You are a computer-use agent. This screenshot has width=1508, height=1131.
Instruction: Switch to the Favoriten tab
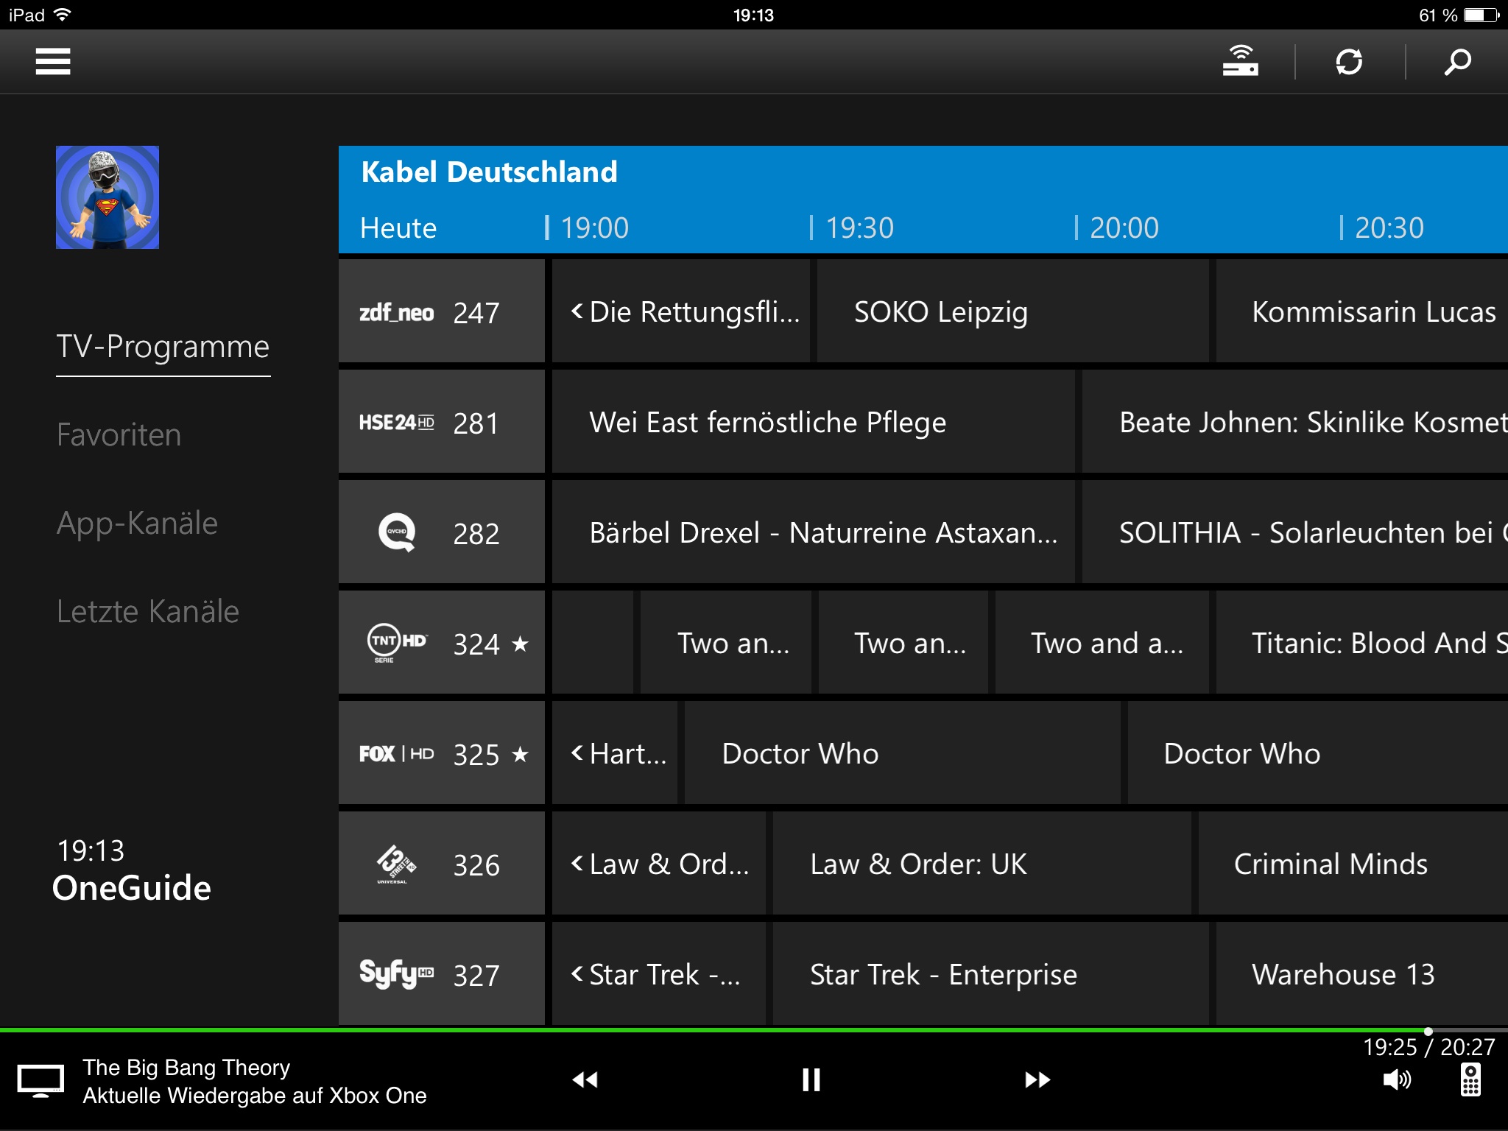[x=119, y=434]
